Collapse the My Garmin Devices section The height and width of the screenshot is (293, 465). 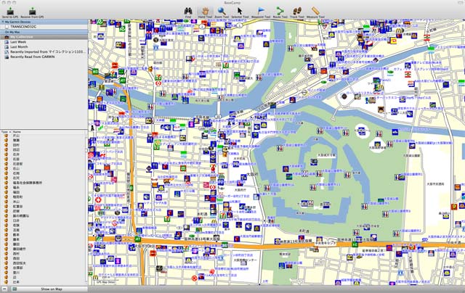point(3,22)
